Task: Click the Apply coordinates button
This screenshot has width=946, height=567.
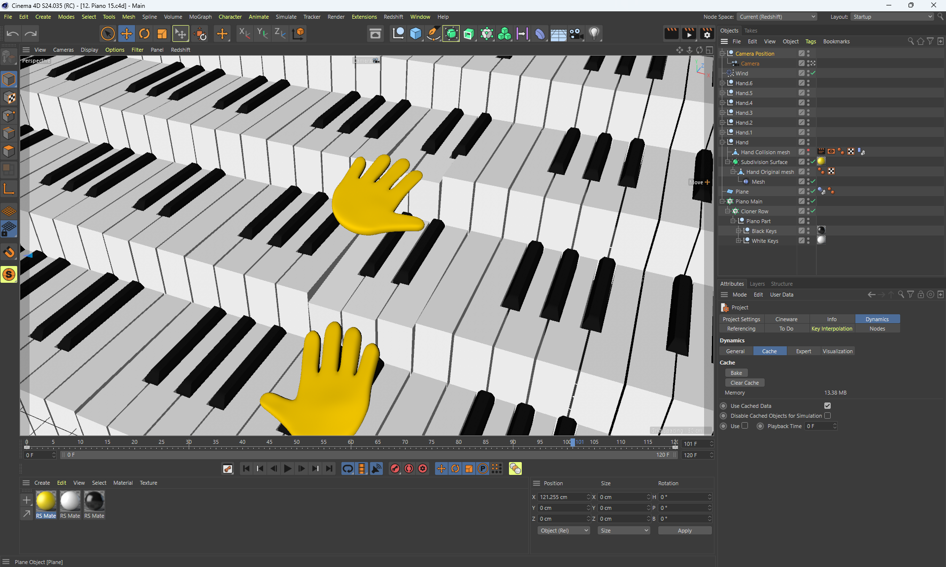Action: click(684, 531)
